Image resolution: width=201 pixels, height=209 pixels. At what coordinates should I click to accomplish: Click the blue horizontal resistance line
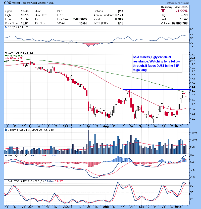[157, 89]
